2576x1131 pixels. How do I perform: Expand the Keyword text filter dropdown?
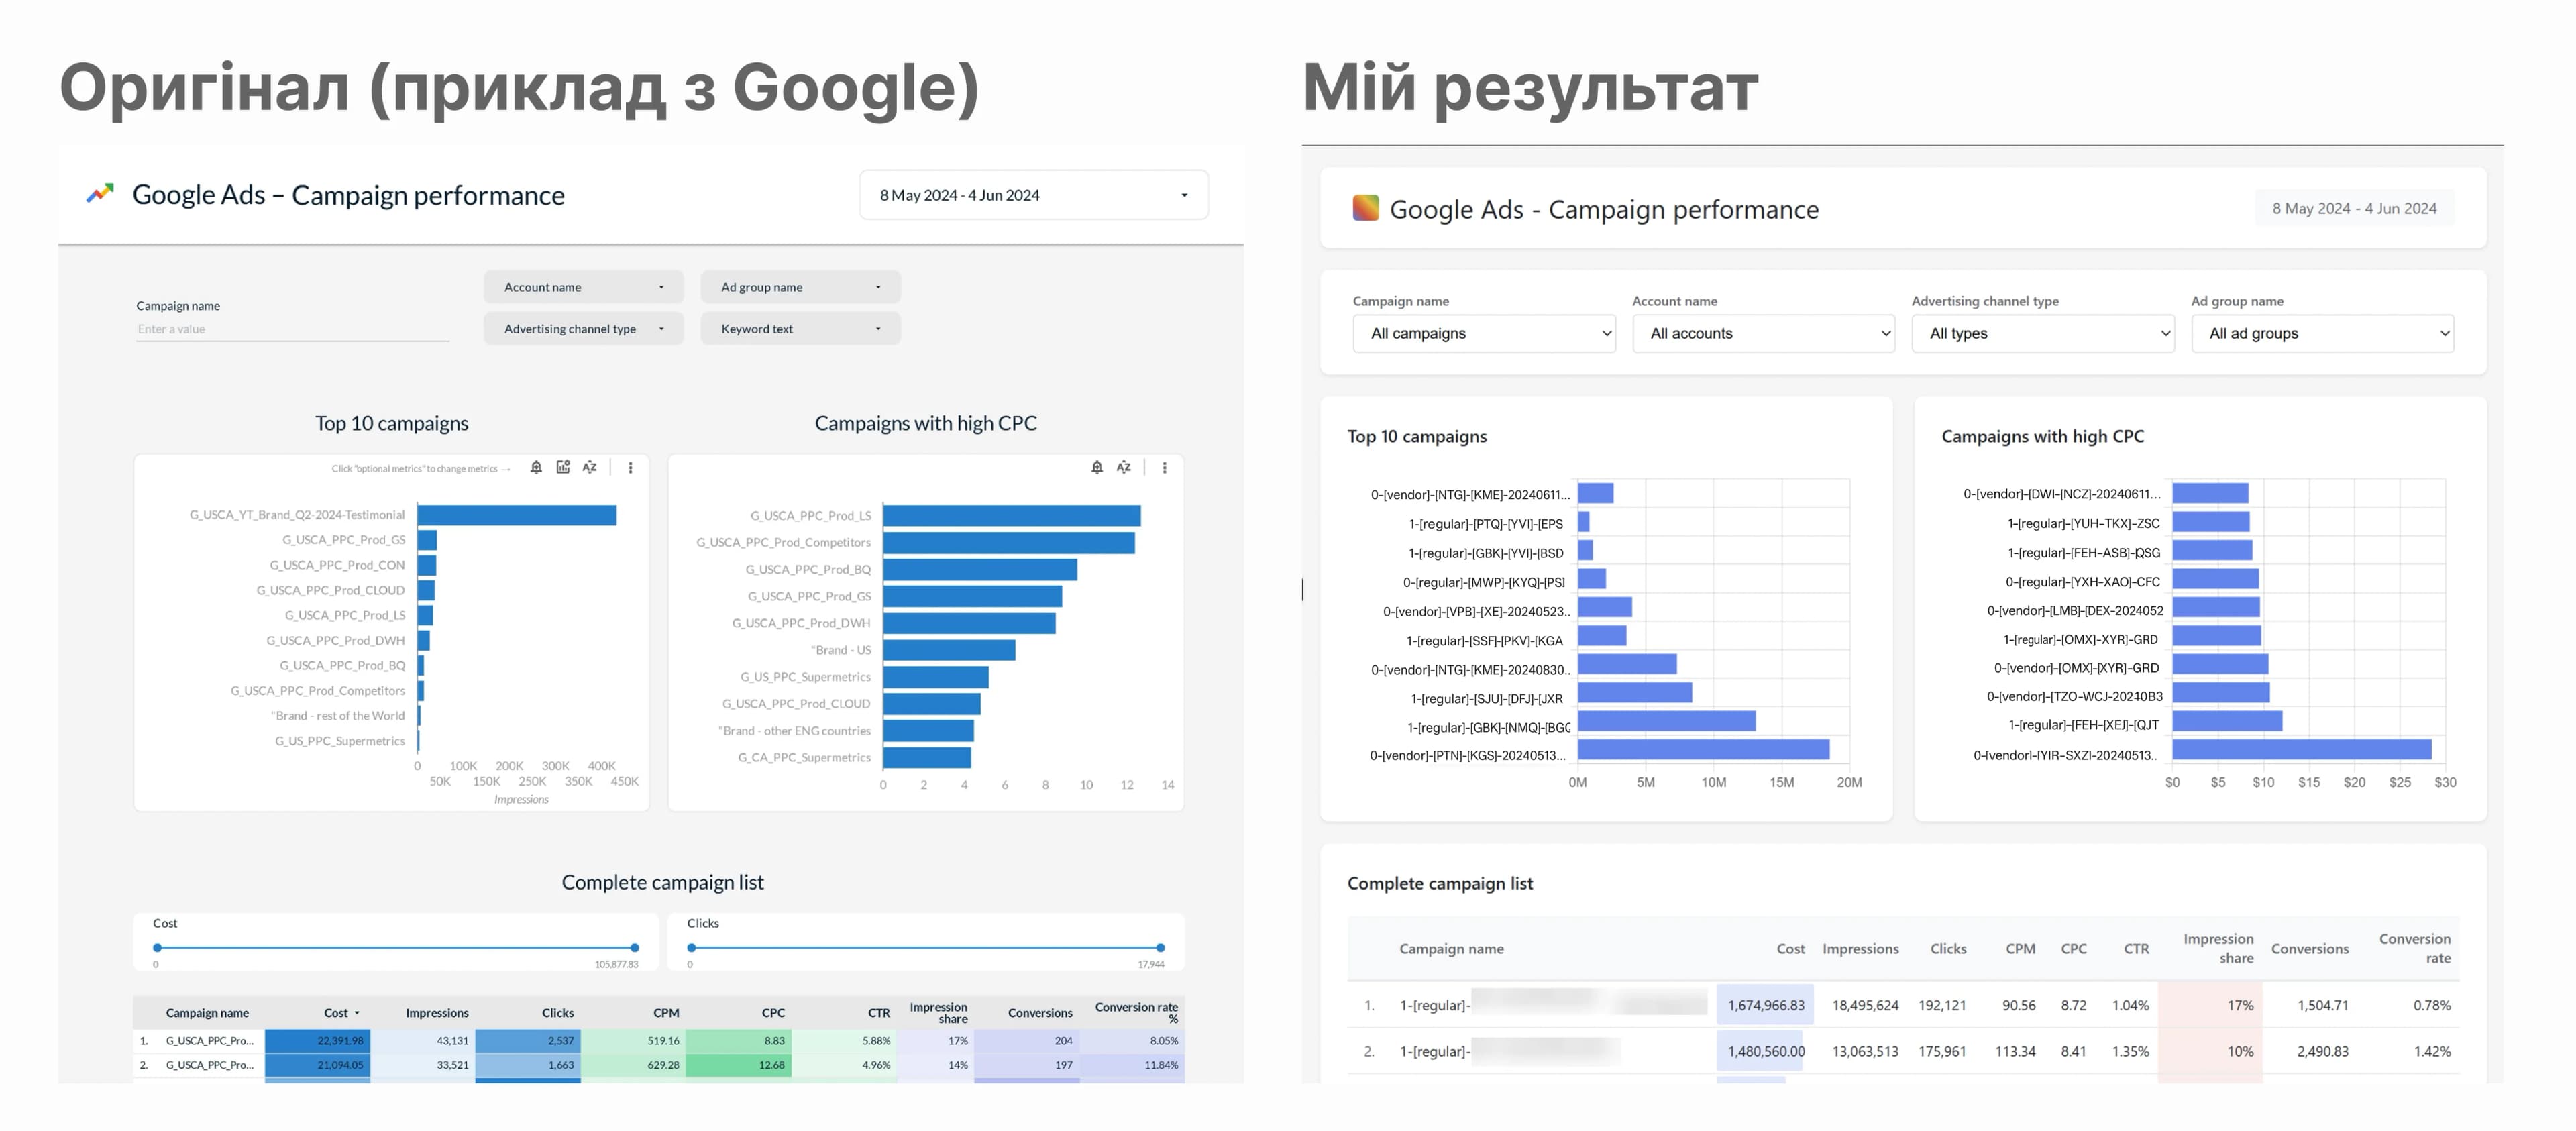(x=800, y=329)
